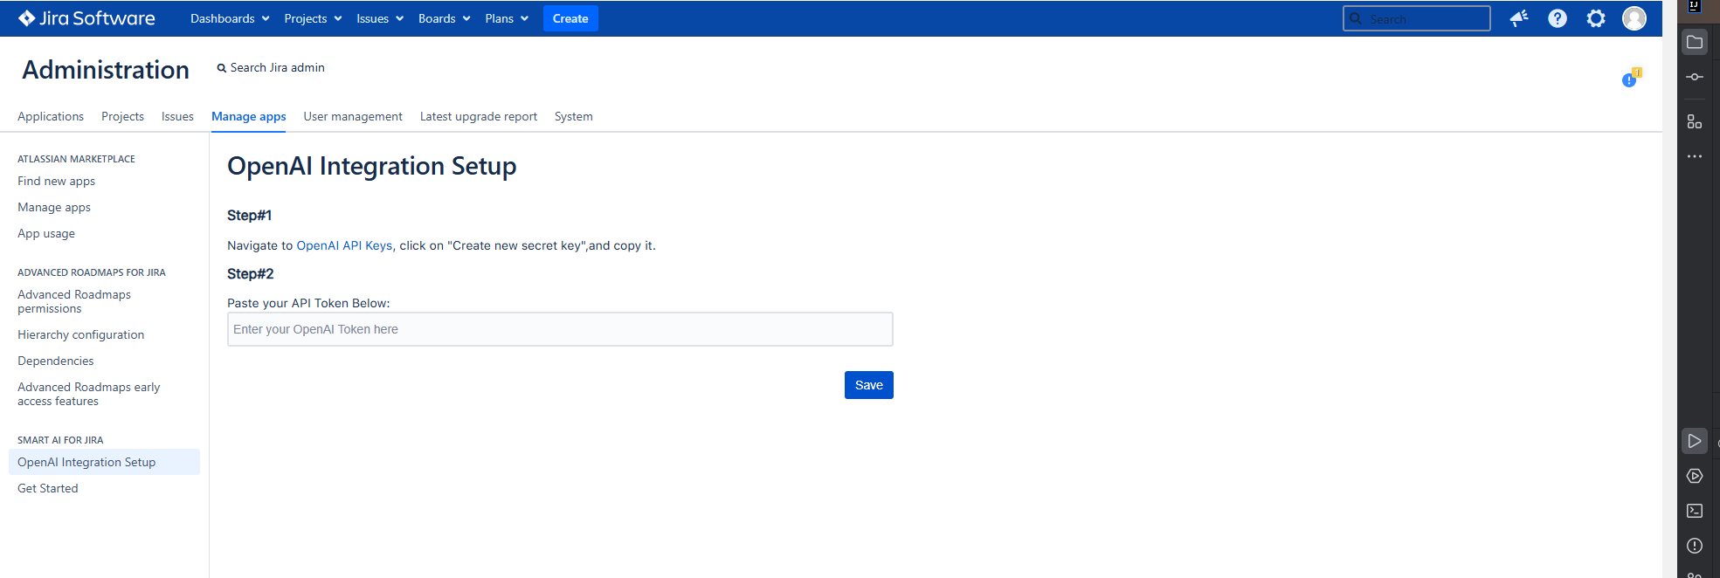Switch to the System tab
The width and height of the screenshot is (1720, 578).
pyautogui.click(x=573, y=116)
